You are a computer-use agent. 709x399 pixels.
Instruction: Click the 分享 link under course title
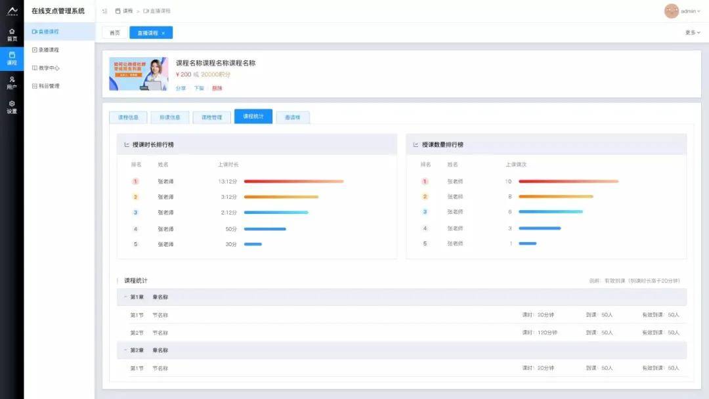pos(181,88)
